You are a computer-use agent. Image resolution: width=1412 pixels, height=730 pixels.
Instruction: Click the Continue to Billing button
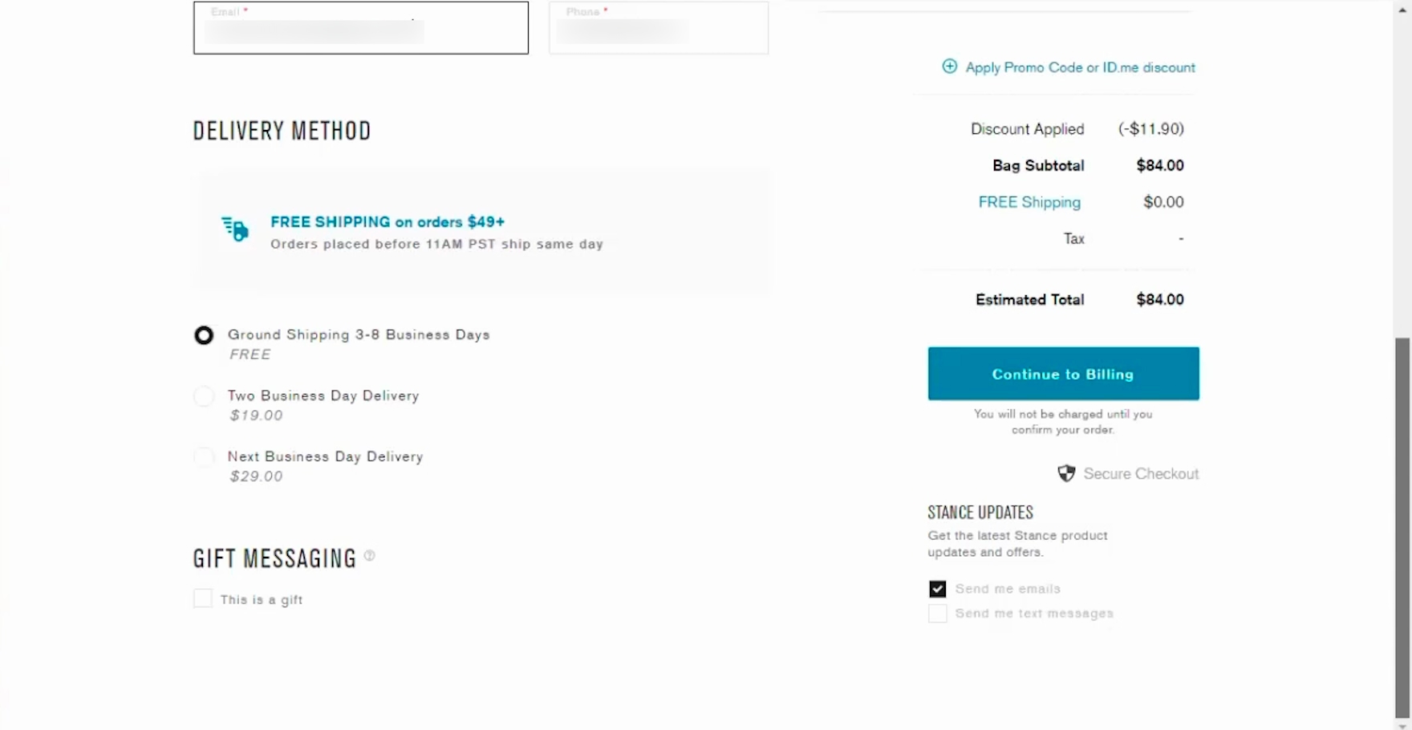click(1063, 374)
